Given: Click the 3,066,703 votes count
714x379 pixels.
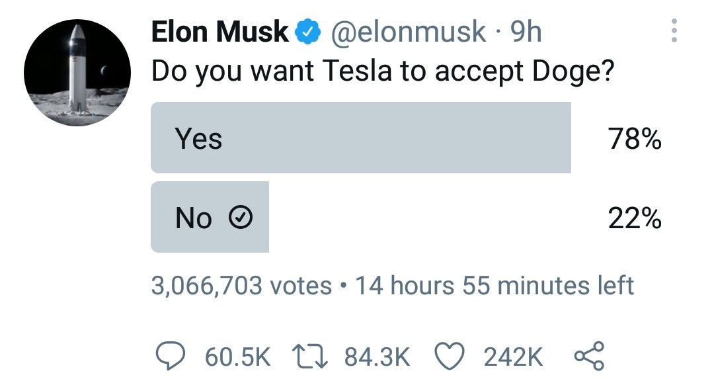Looking at the screenshot, I should coord(241,286).
